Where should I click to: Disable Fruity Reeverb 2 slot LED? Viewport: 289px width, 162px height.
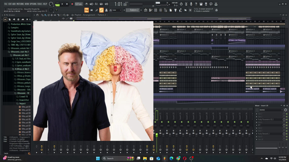[x=287, y=134]
